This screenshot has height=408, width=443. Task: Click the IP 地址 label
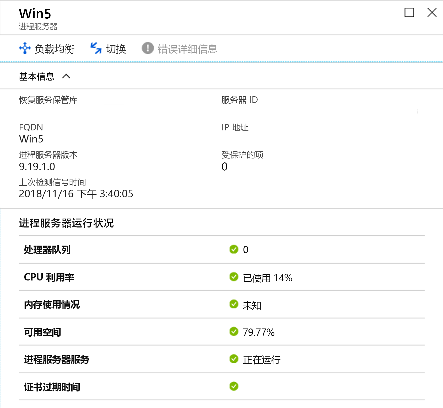pos(235,127)
